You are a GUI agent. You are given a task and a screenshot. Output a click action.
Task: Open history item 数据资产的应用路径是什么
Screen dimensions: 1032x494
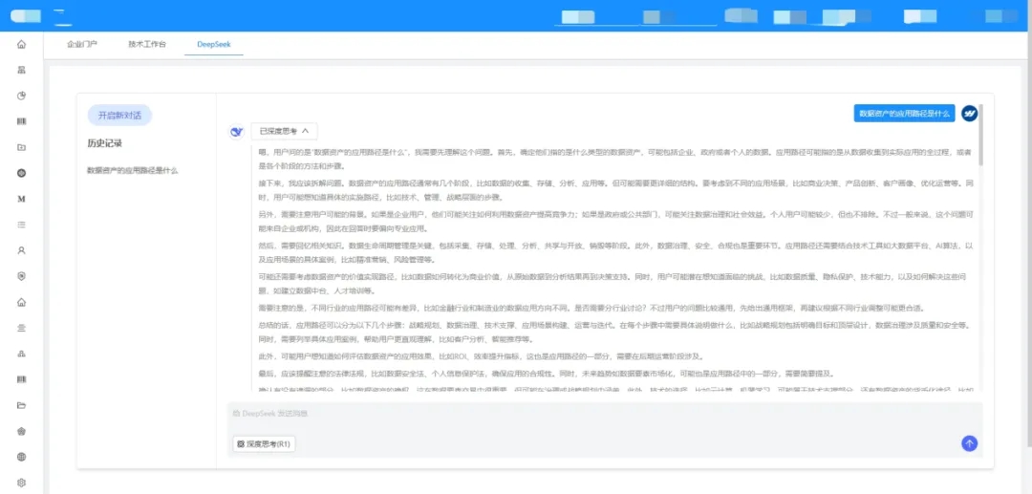(x=132, y=170)
